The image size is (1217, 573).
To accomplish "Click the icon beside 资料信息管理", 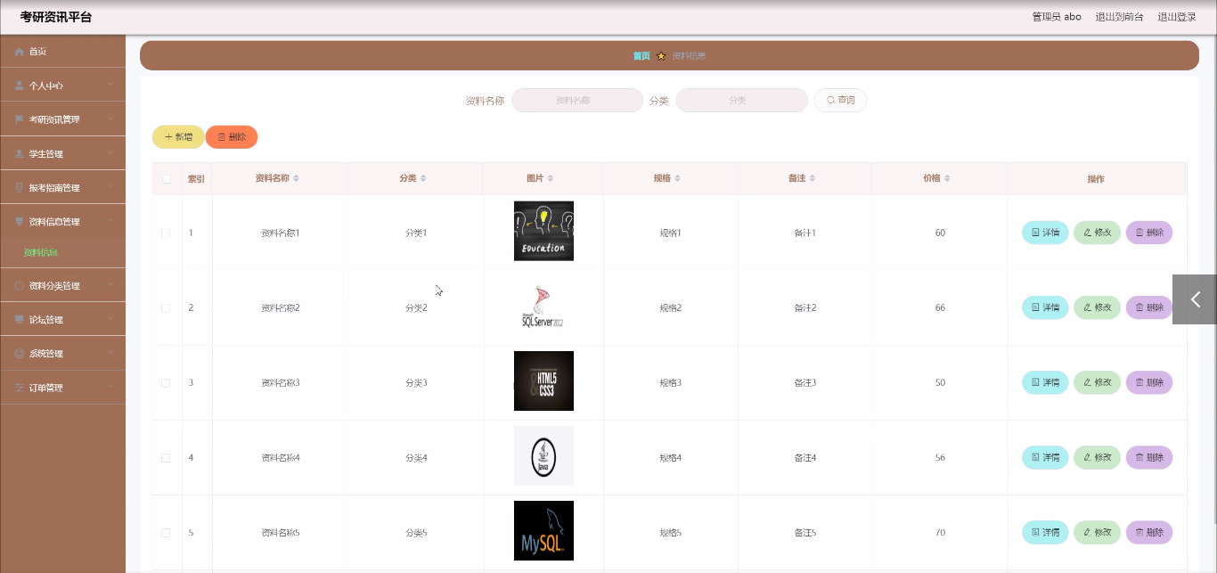I will coord(20,222).
